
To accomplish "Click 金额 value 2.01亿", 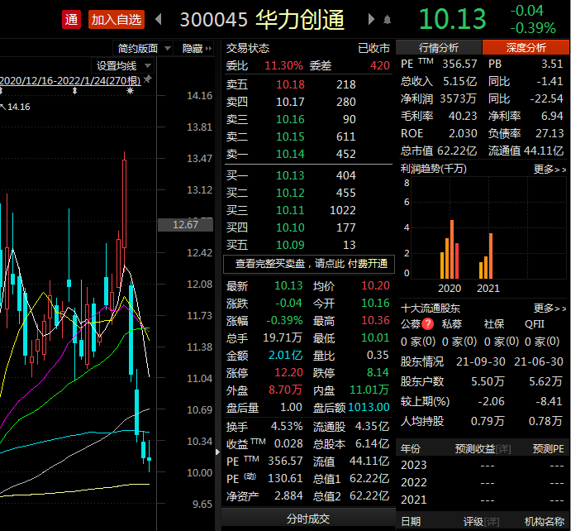I will (x=286, y=356).
